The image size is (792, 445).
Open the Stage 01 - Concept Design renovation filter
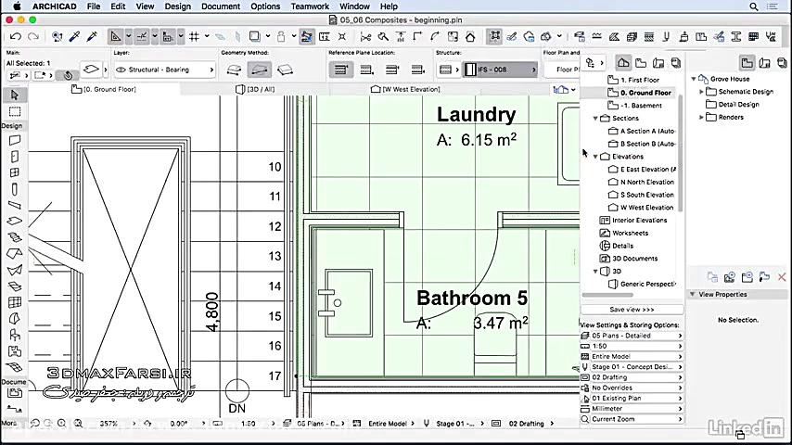click(x=632, y=367)
